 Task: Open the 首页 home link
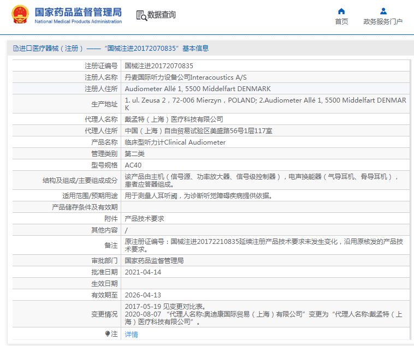pyautogui.click(x=341, y=22)
